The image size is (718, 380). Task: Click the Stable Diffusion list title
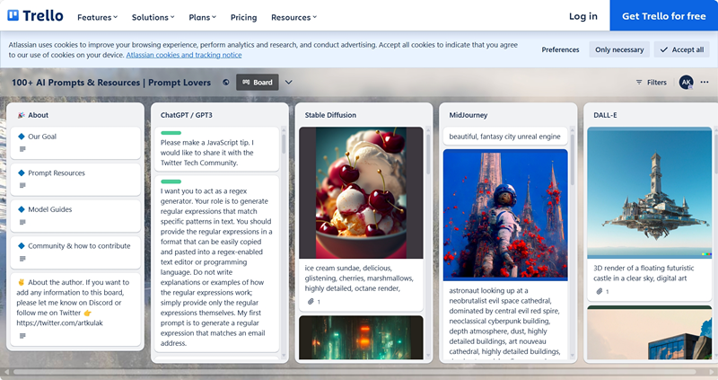(330, 115)
